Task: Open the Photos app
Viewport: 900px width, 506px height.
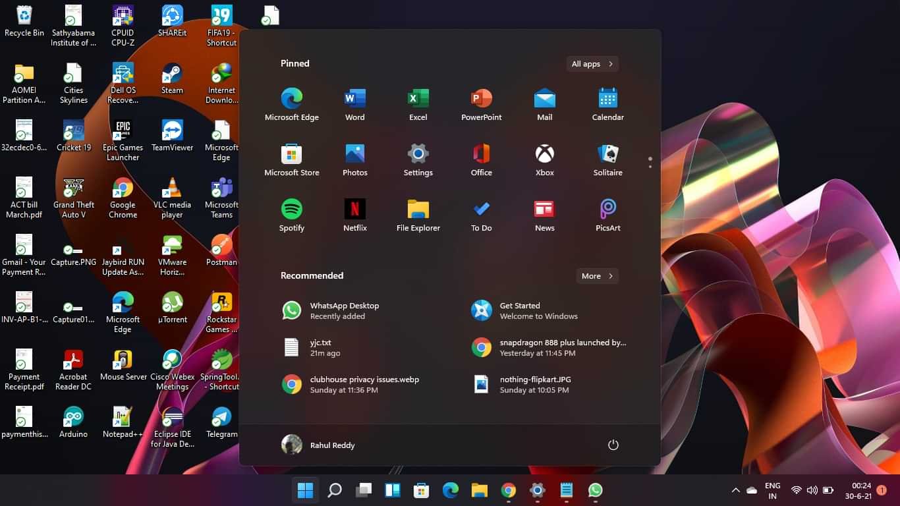Action: pos(355,160)
